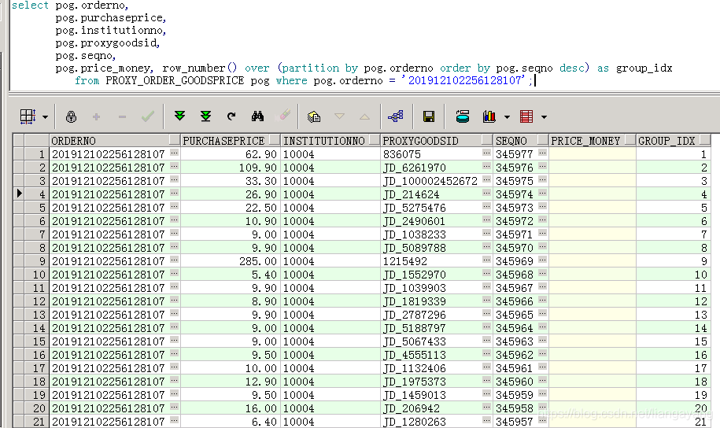Click the GROUP_IDX column header
This screenshot has width=720, height=428.
(x=666, y=141)
